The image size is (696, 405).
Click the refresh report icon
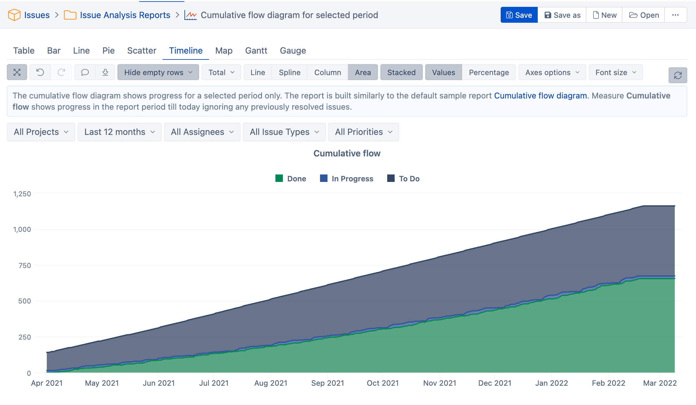click(x=678, y=75)
